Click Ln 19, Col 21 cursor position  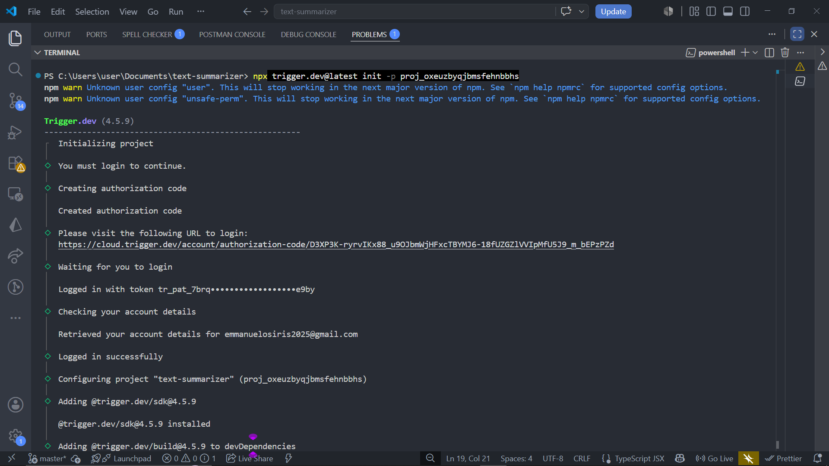(468, 459)
